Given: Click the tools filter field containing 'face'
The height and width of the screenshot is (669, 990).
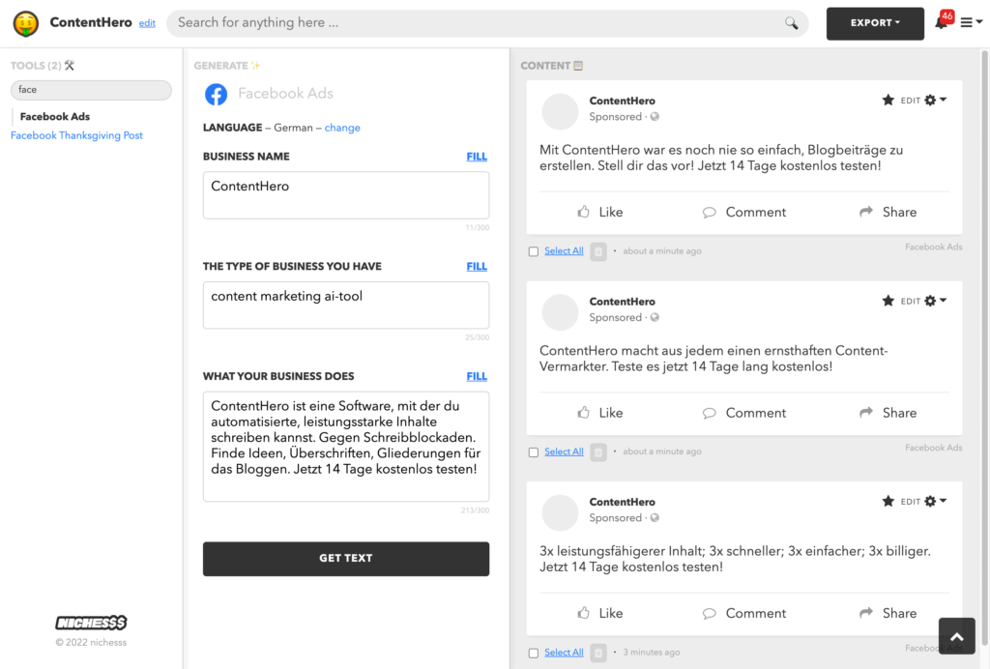Looking at the screenshot, I should [91, 90].
